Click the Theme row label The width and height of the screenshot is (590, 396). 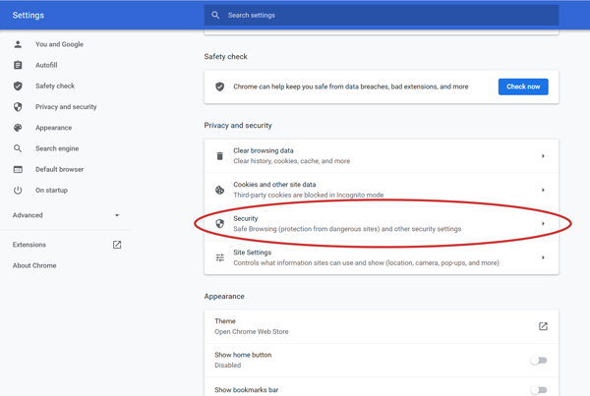tap(225, 321)
